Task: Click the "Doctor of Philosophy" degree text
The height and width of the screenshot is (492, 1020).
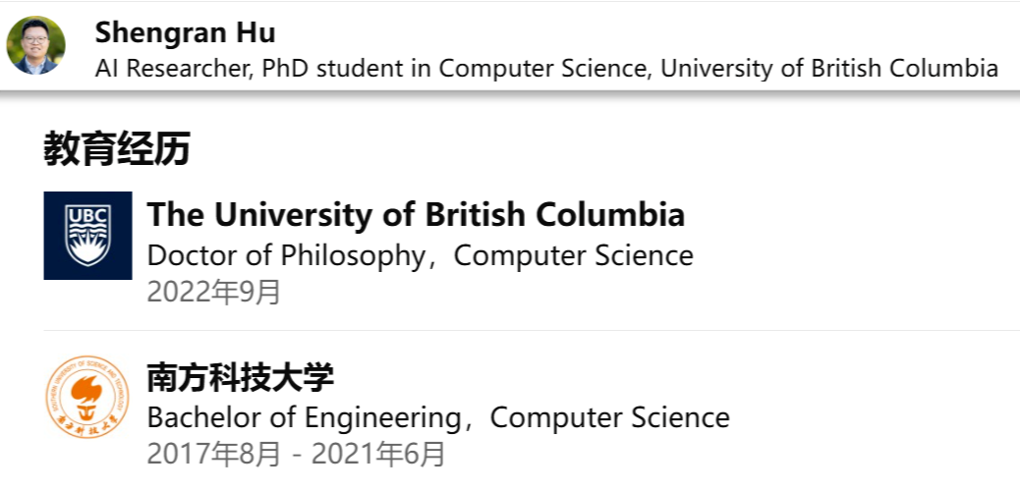Action: tap(285, 255)
